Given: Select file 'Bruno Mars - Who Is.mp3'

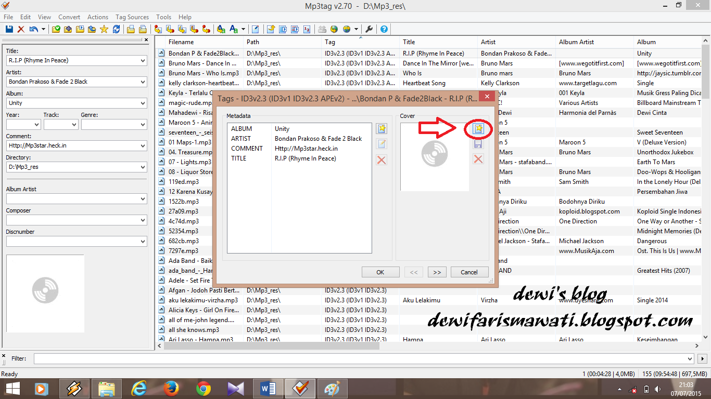Looking at the screenshot, I should 204,73.
